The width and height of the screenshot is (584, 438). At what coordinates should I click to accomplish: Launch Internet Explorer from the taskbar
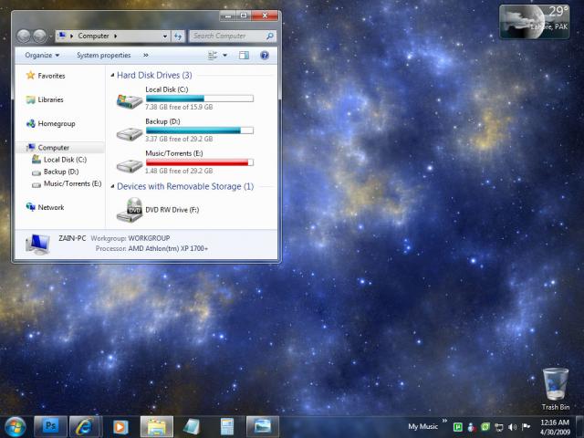click(x=84, y=426)
